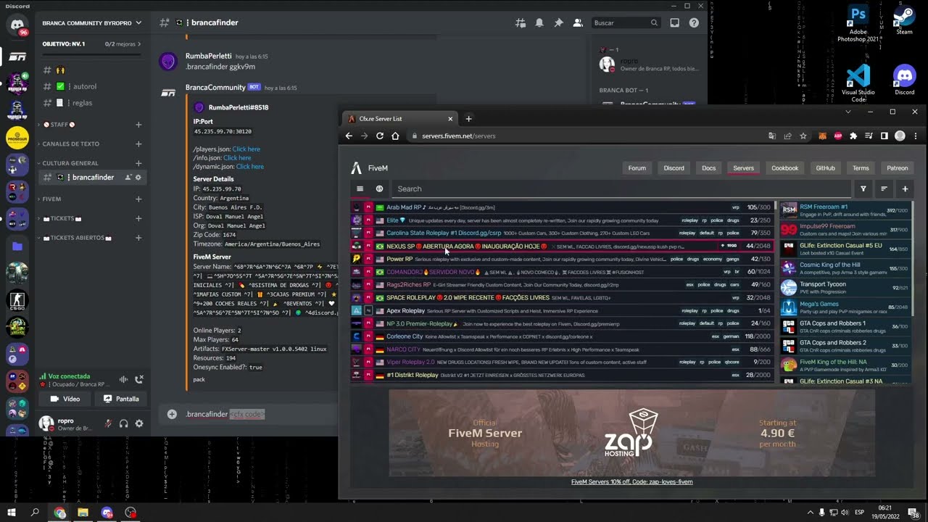Open FiveM Cookbook nav button
The width and height of the screenshot is (928, 522).
(784, 168)
